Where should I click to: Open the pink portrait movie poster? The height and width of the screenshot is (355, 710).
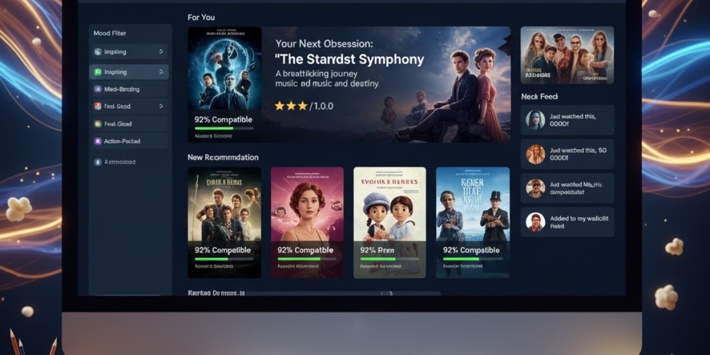pos(307,222)
